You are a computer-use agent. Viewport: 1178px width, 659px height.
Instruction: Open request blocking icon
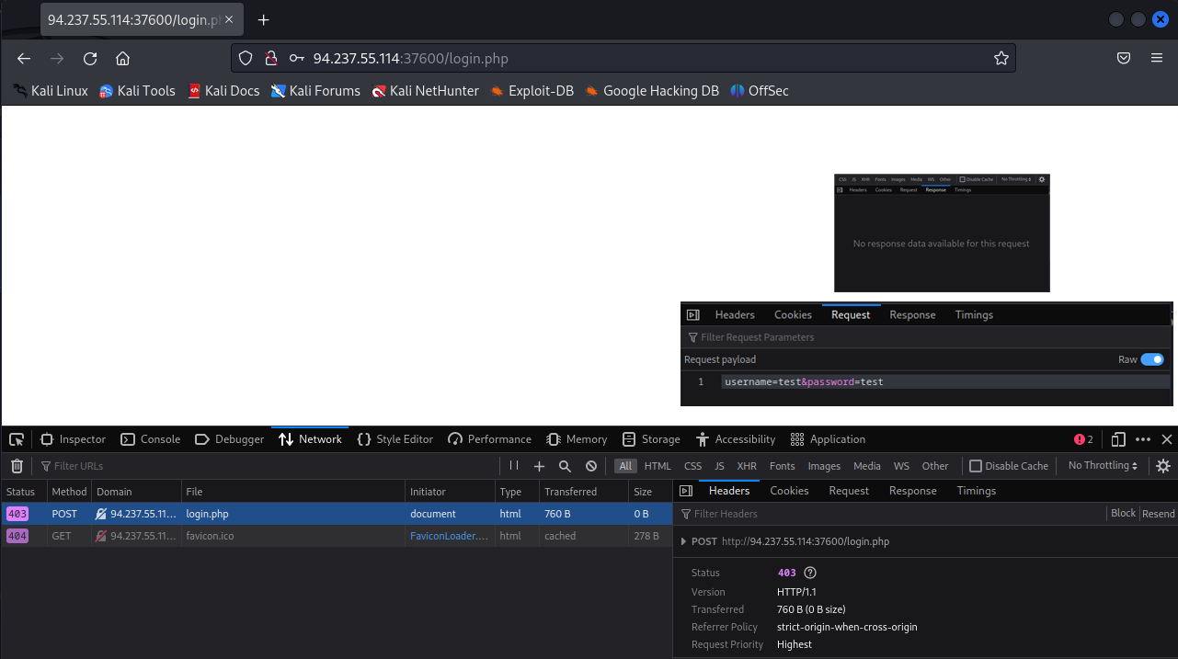(x=591, y=466)
